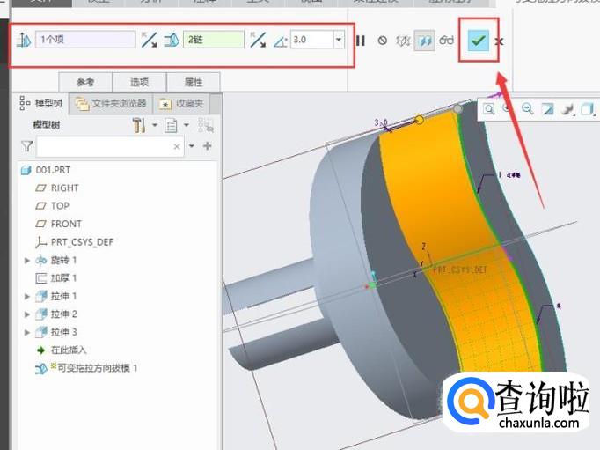Open the 属性 panel tab
600x450 pixels.
(x=194, y=82)
